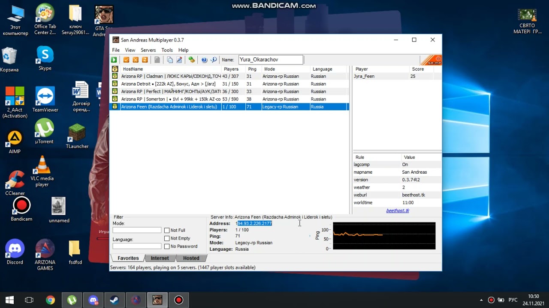This screenshot has width=549, height=308.
Task: Open the File menu
Action: coord(116,50)
